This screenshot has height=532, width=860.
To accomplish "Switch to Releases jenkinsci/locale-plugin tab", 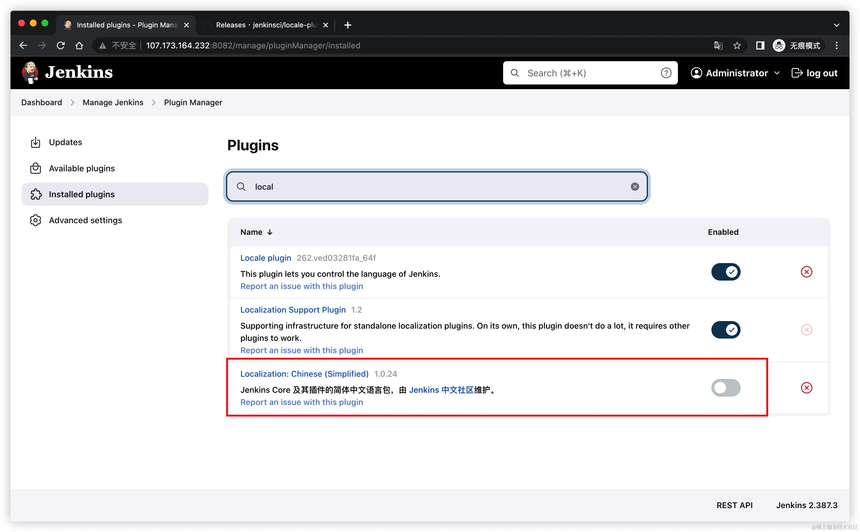I will pos(266,25).
